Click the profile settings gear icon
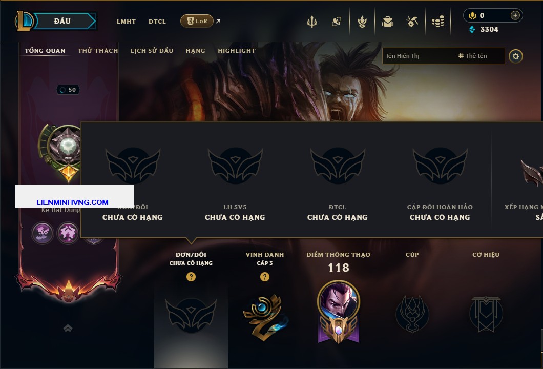This screenshot has height=369, width=543. point(516,56)
